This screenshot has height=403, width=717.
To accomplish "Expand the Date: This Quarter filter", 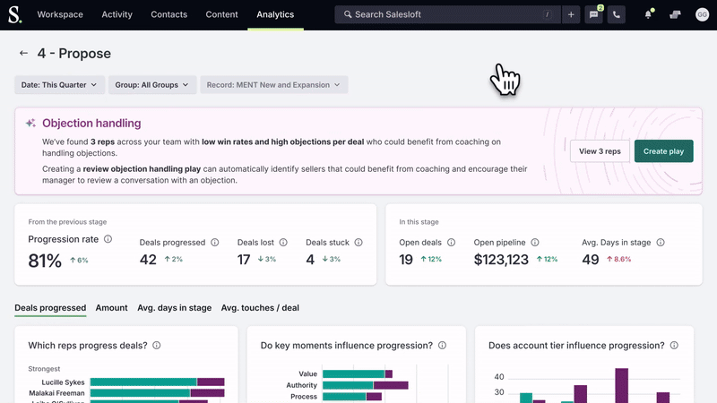I will click(x=59, y=85).
